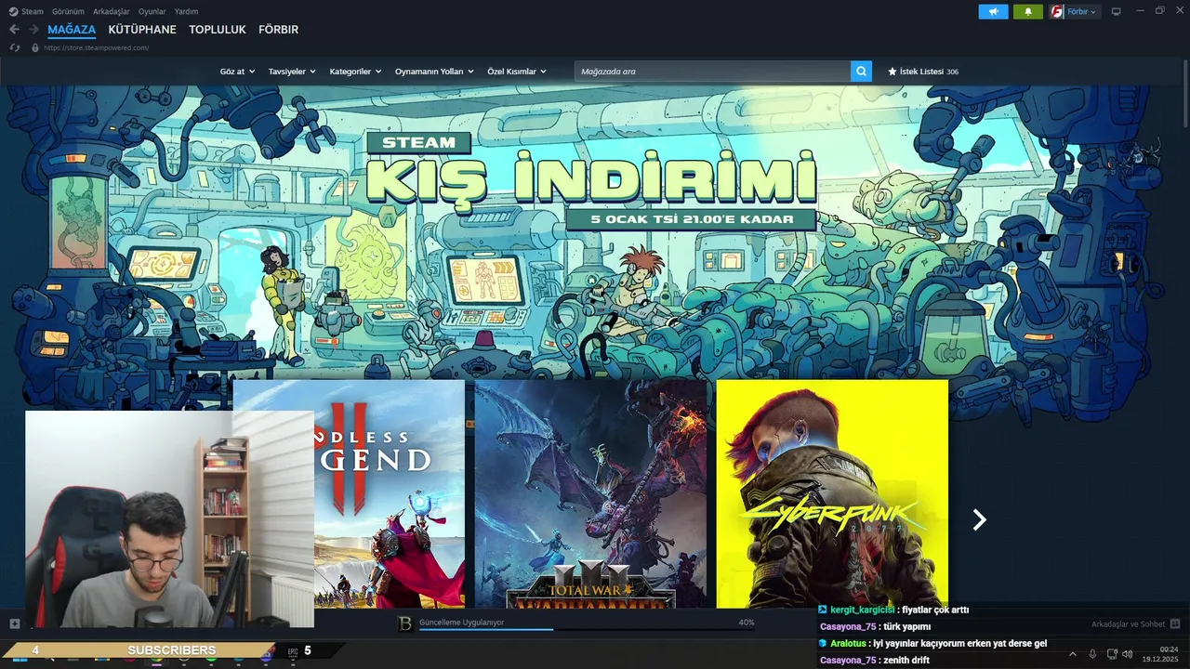Expand the Tavsiyeler dropdown
This screenshot has width=1190, height=669.
tap(292, 72)
